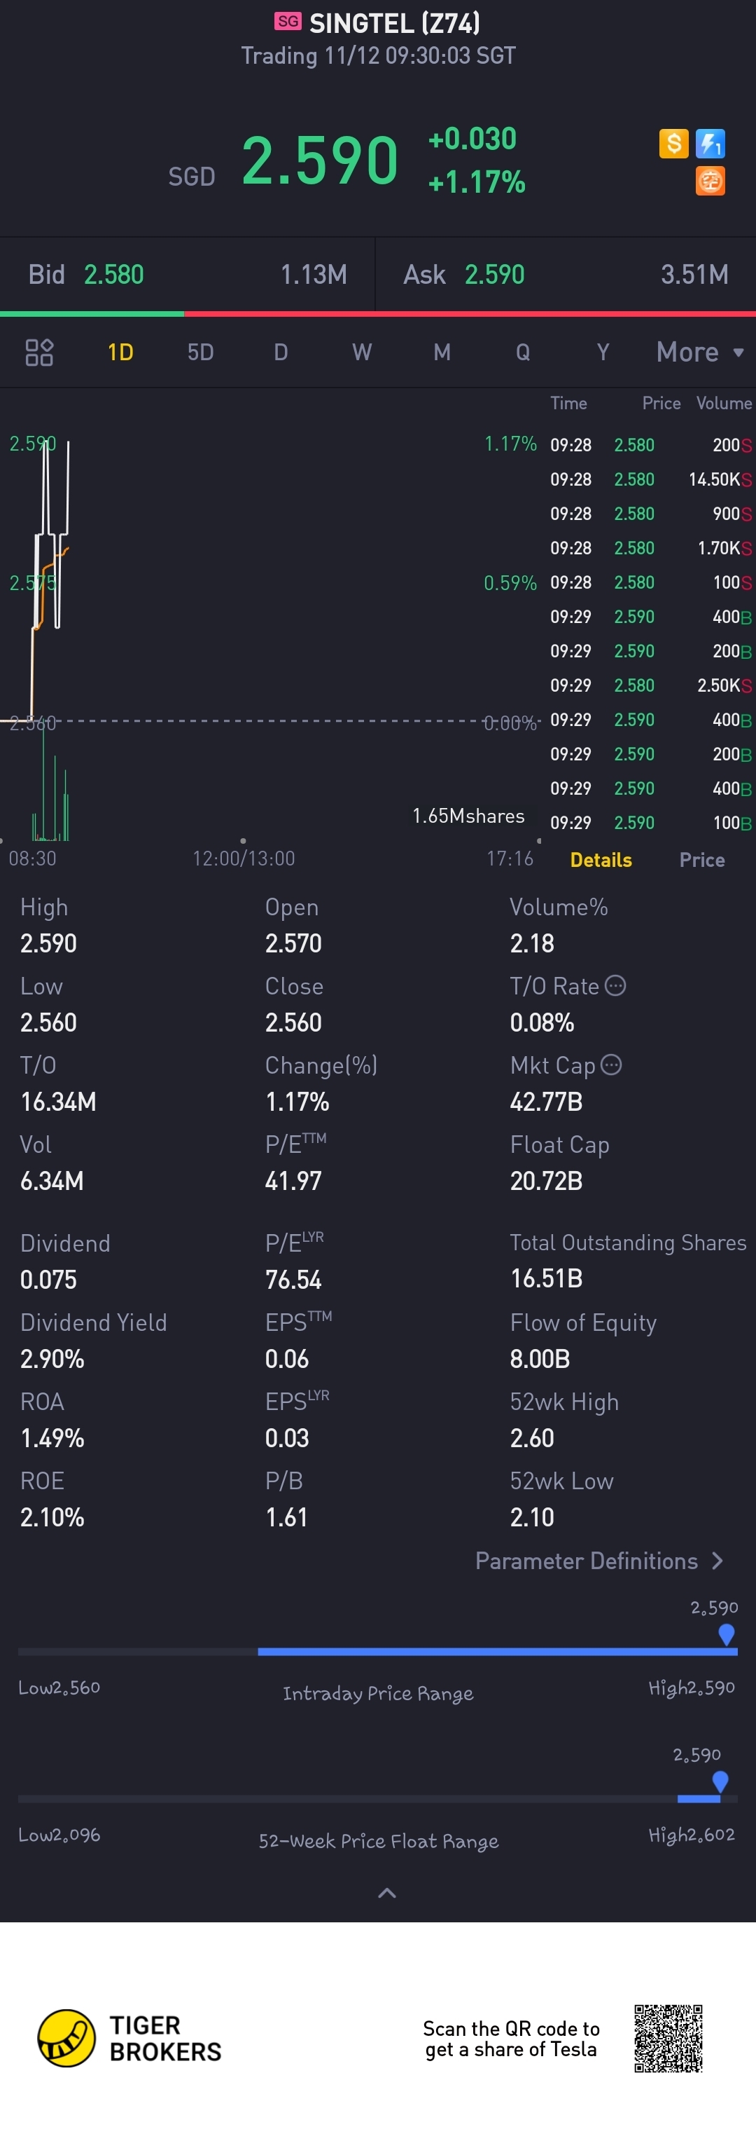Tap the Bid 2.580 quote

click(187, 275)
